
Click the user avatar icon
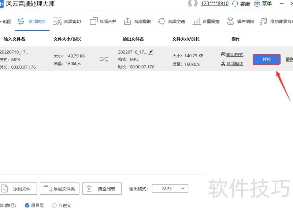pos(193,4)
